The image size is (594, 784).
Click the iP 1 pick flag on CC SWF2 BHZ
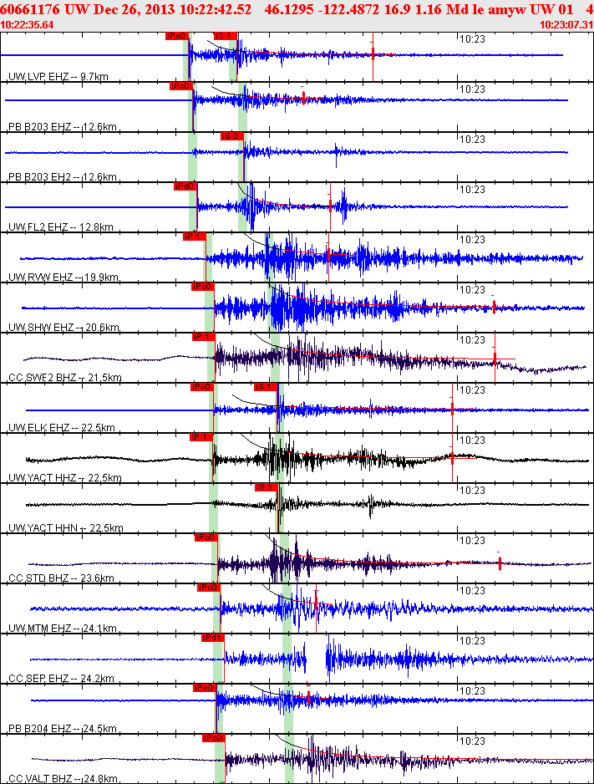203,337
